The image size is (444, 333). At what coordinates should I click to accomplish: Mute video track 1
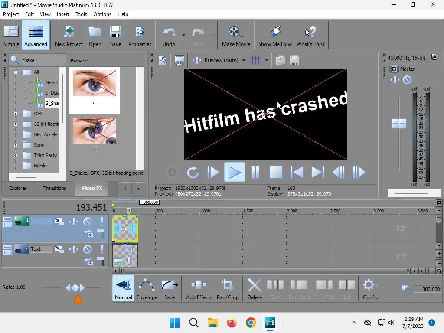(88, 222)
